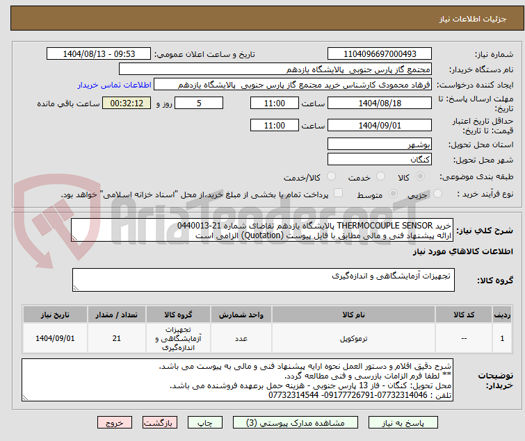
Task: Select the متوسط purchase type radio
Action: 393,194
